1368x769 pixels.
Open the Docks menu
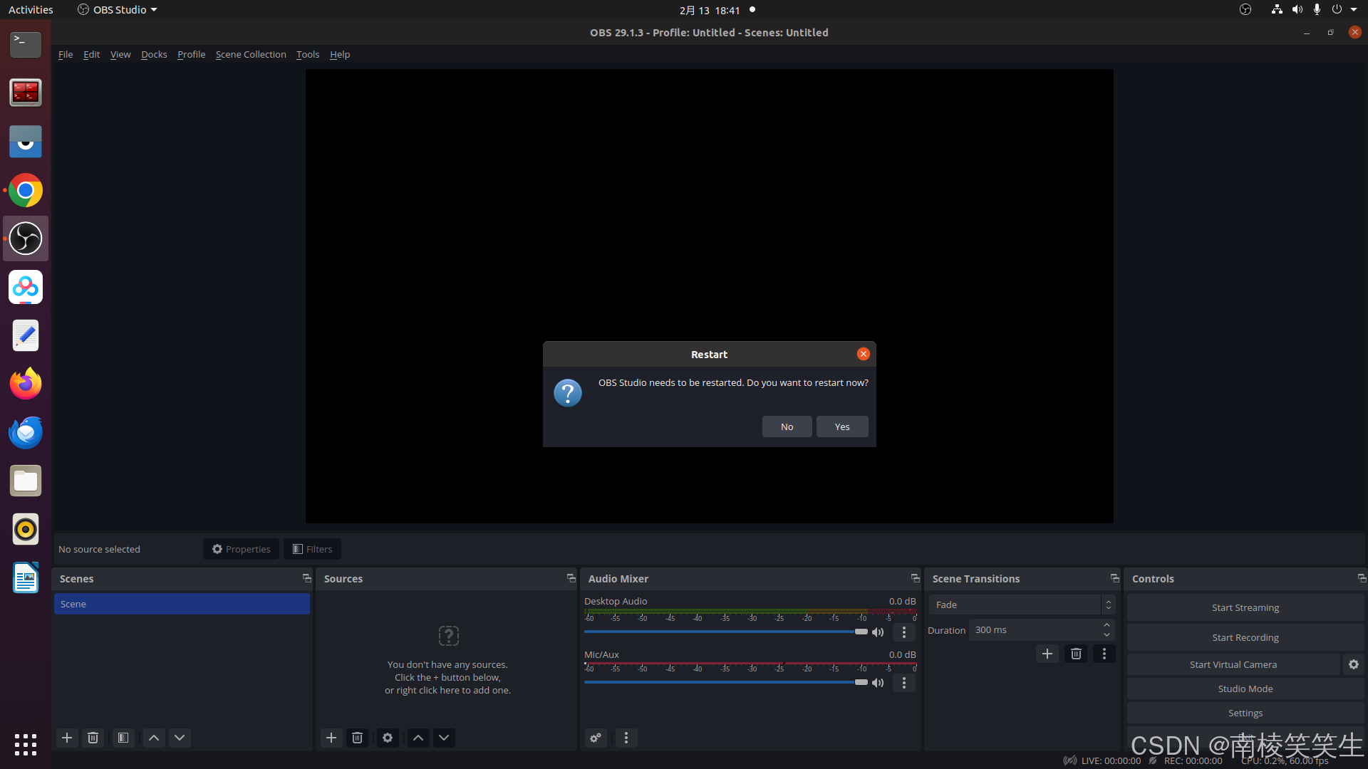pos(154,54)
